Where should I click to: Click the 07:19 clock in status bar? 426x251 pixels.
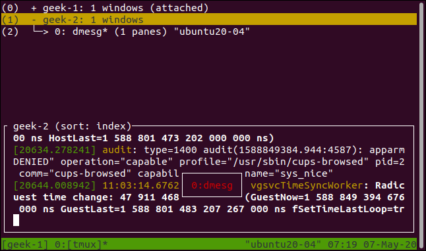pos(342,244)
